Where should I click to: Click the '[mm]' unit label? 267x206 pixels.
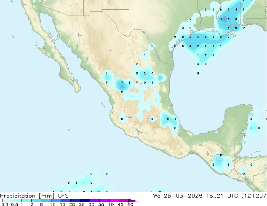coord(47,196)
